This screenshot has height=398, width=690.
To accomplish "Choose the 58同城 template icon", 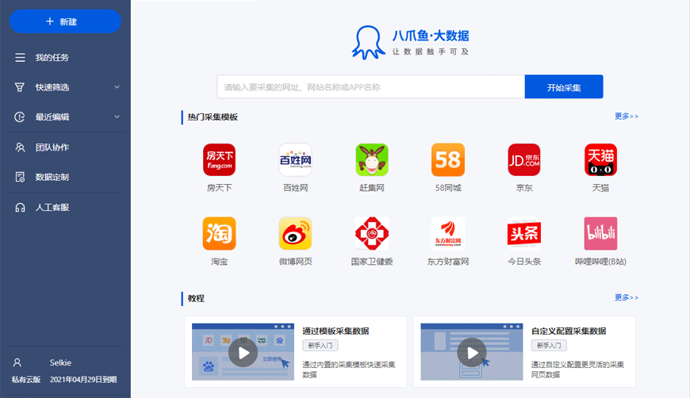I will (x=448, y=159).
